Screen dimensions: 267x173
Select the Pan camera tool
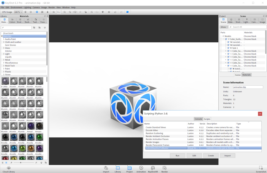click(x=42, y=12)
